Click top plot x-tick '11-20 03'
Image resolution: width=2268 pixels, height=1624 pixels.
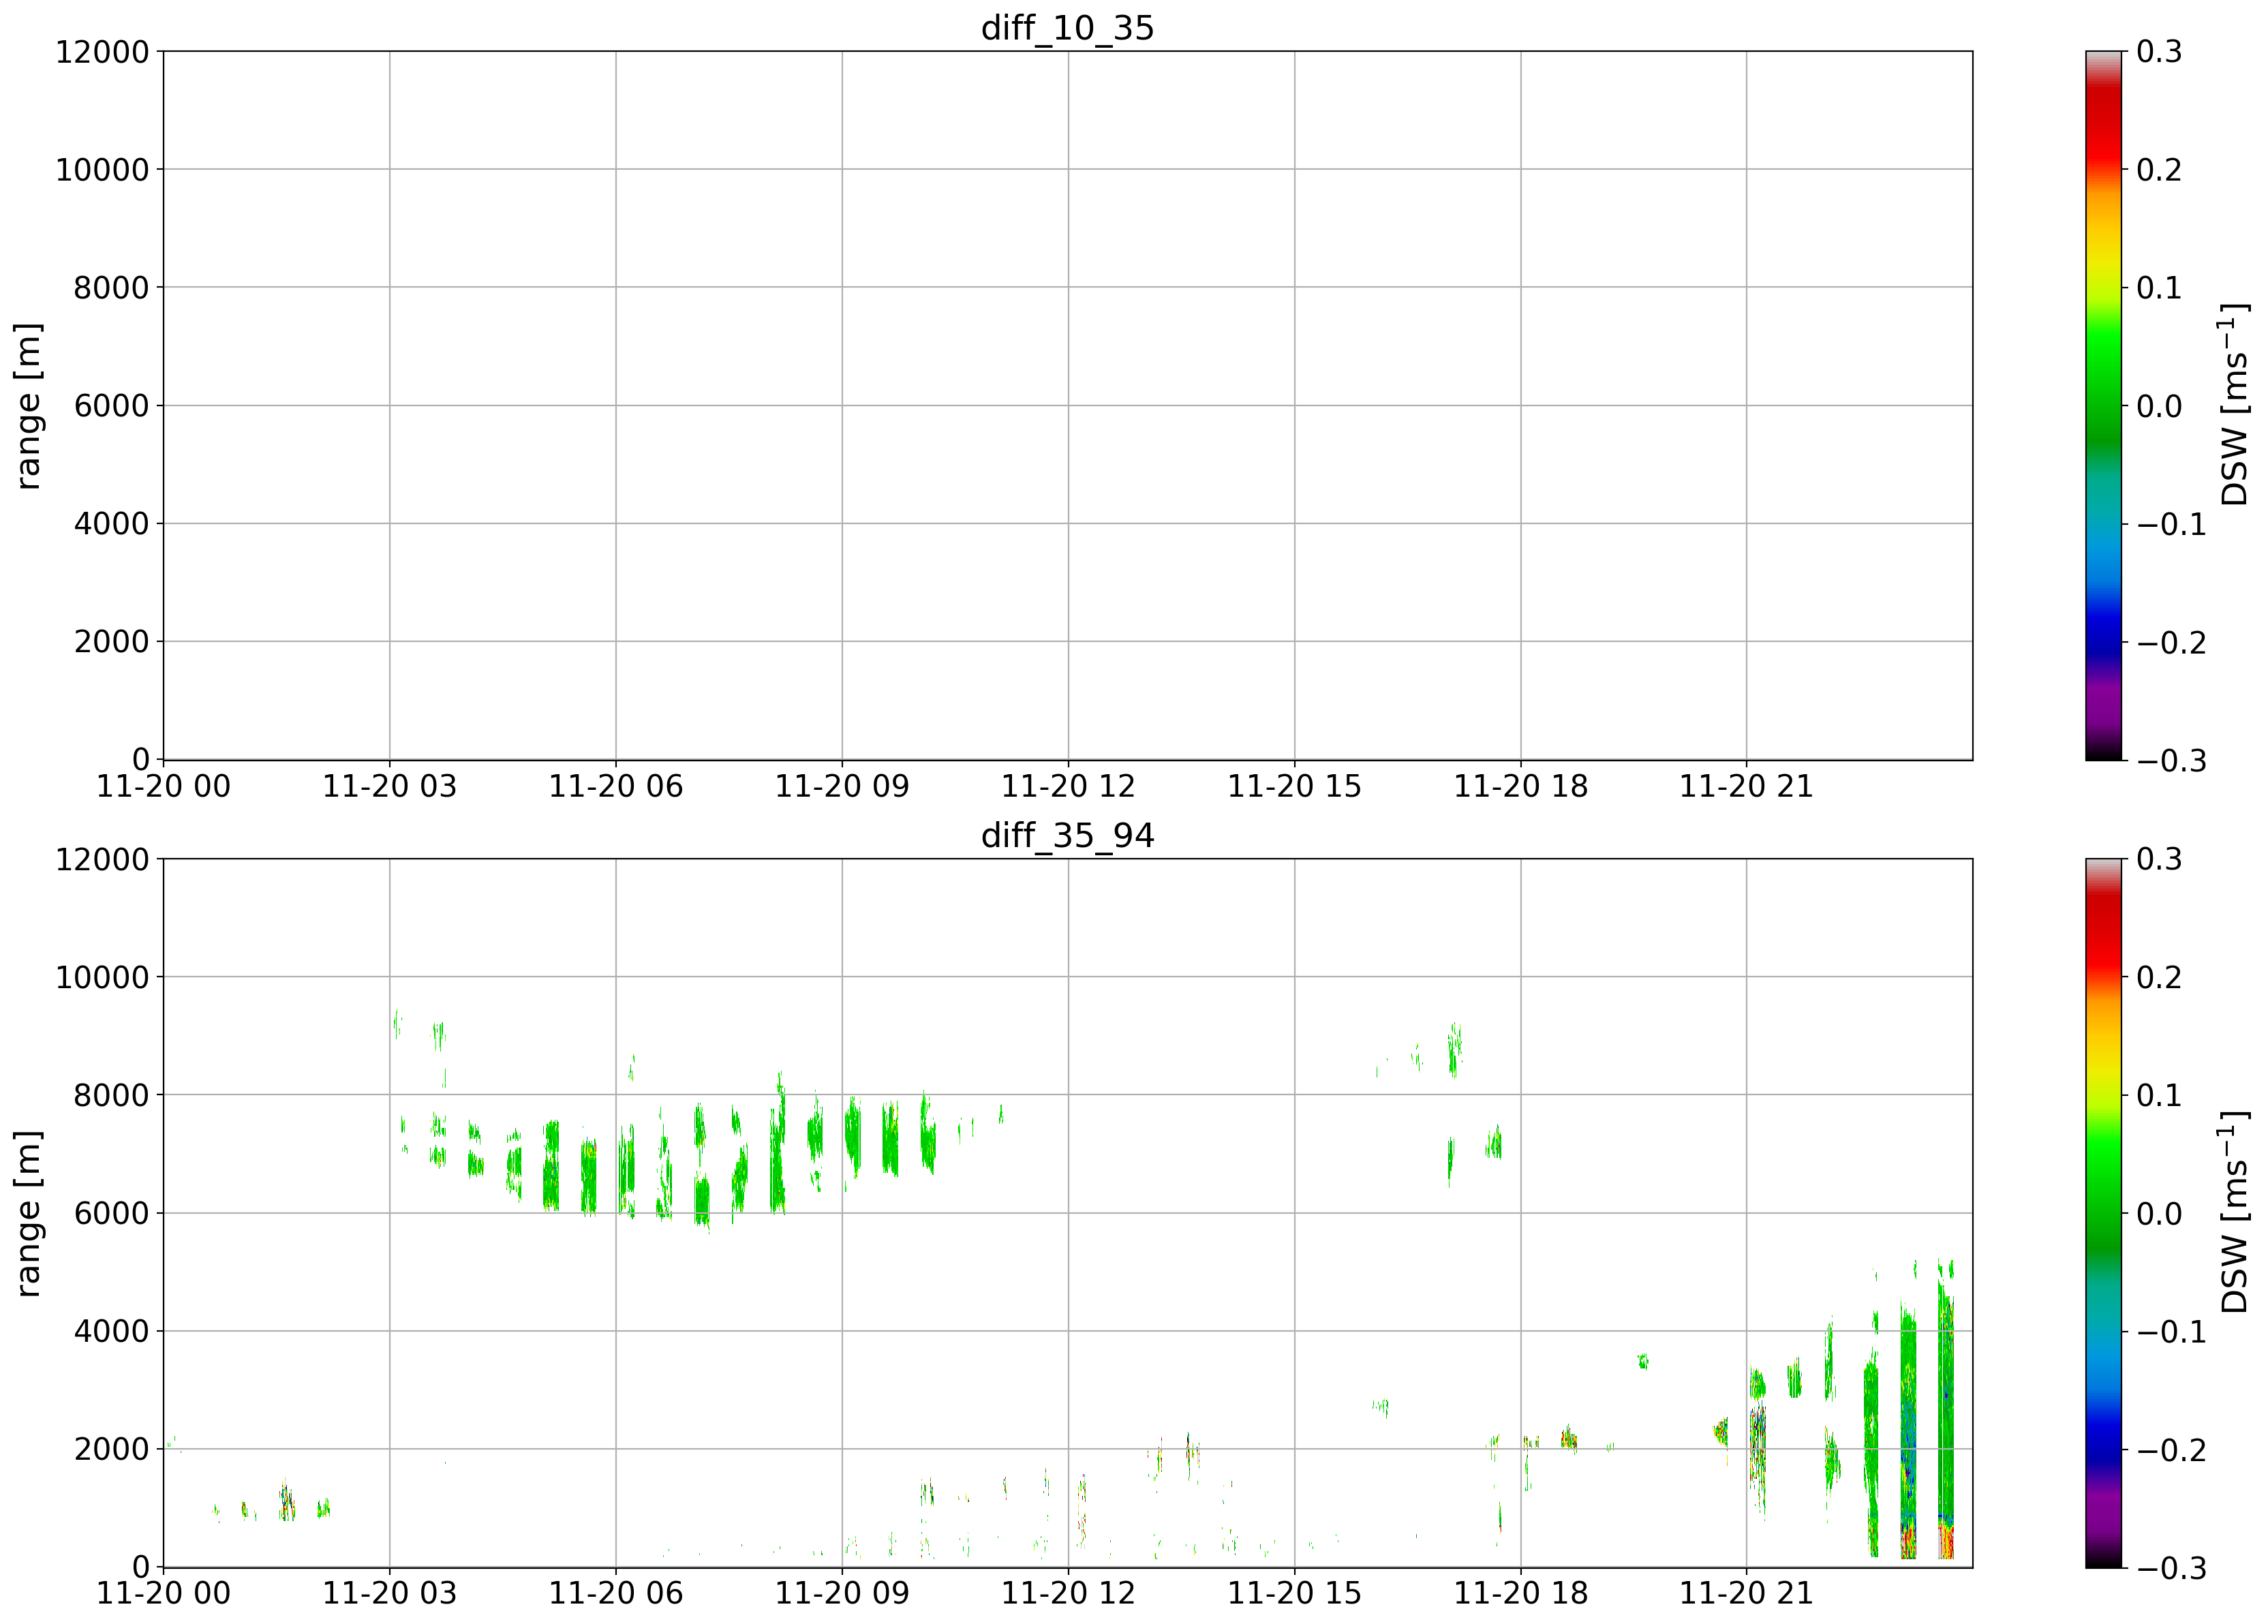point(389,787)
